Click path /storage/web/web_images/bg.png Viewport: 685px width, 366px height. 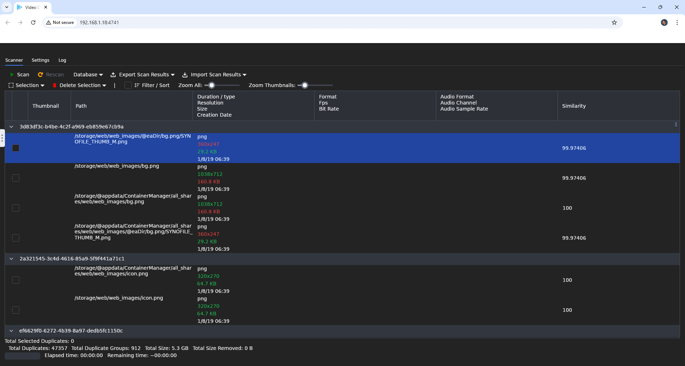coord(117,166)
